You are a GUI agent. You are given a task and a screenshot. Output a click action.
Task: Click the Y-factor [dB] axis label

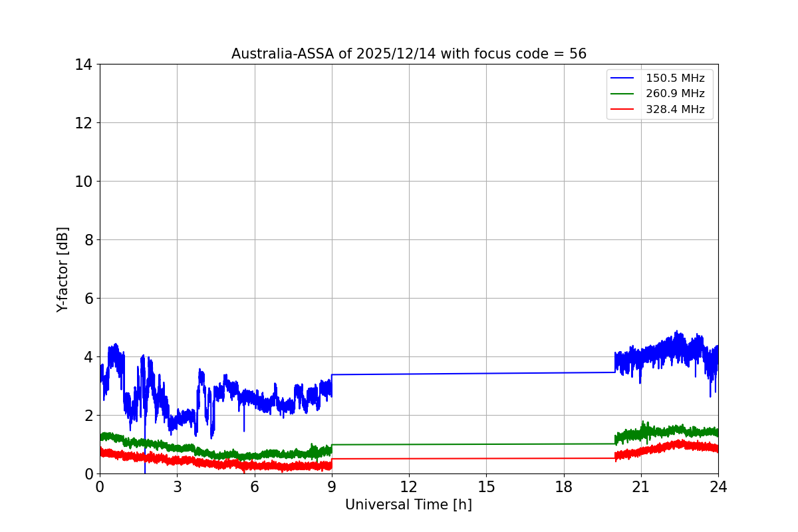[63, 269]
